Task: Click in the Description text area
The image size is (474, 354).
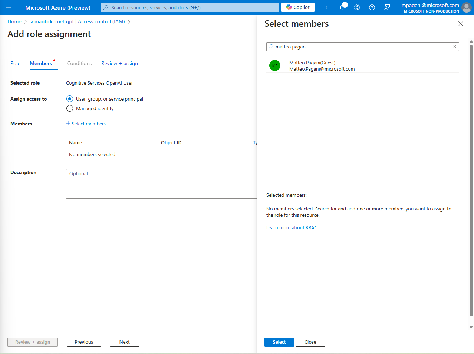Action: pyautogui.click(x=162, y=184)
